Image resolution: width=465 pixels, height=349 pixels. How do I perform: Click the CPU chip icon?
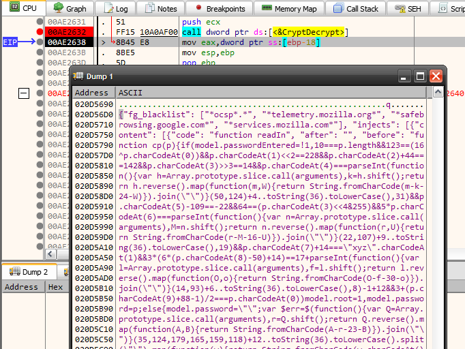click(x=14, y=7)
